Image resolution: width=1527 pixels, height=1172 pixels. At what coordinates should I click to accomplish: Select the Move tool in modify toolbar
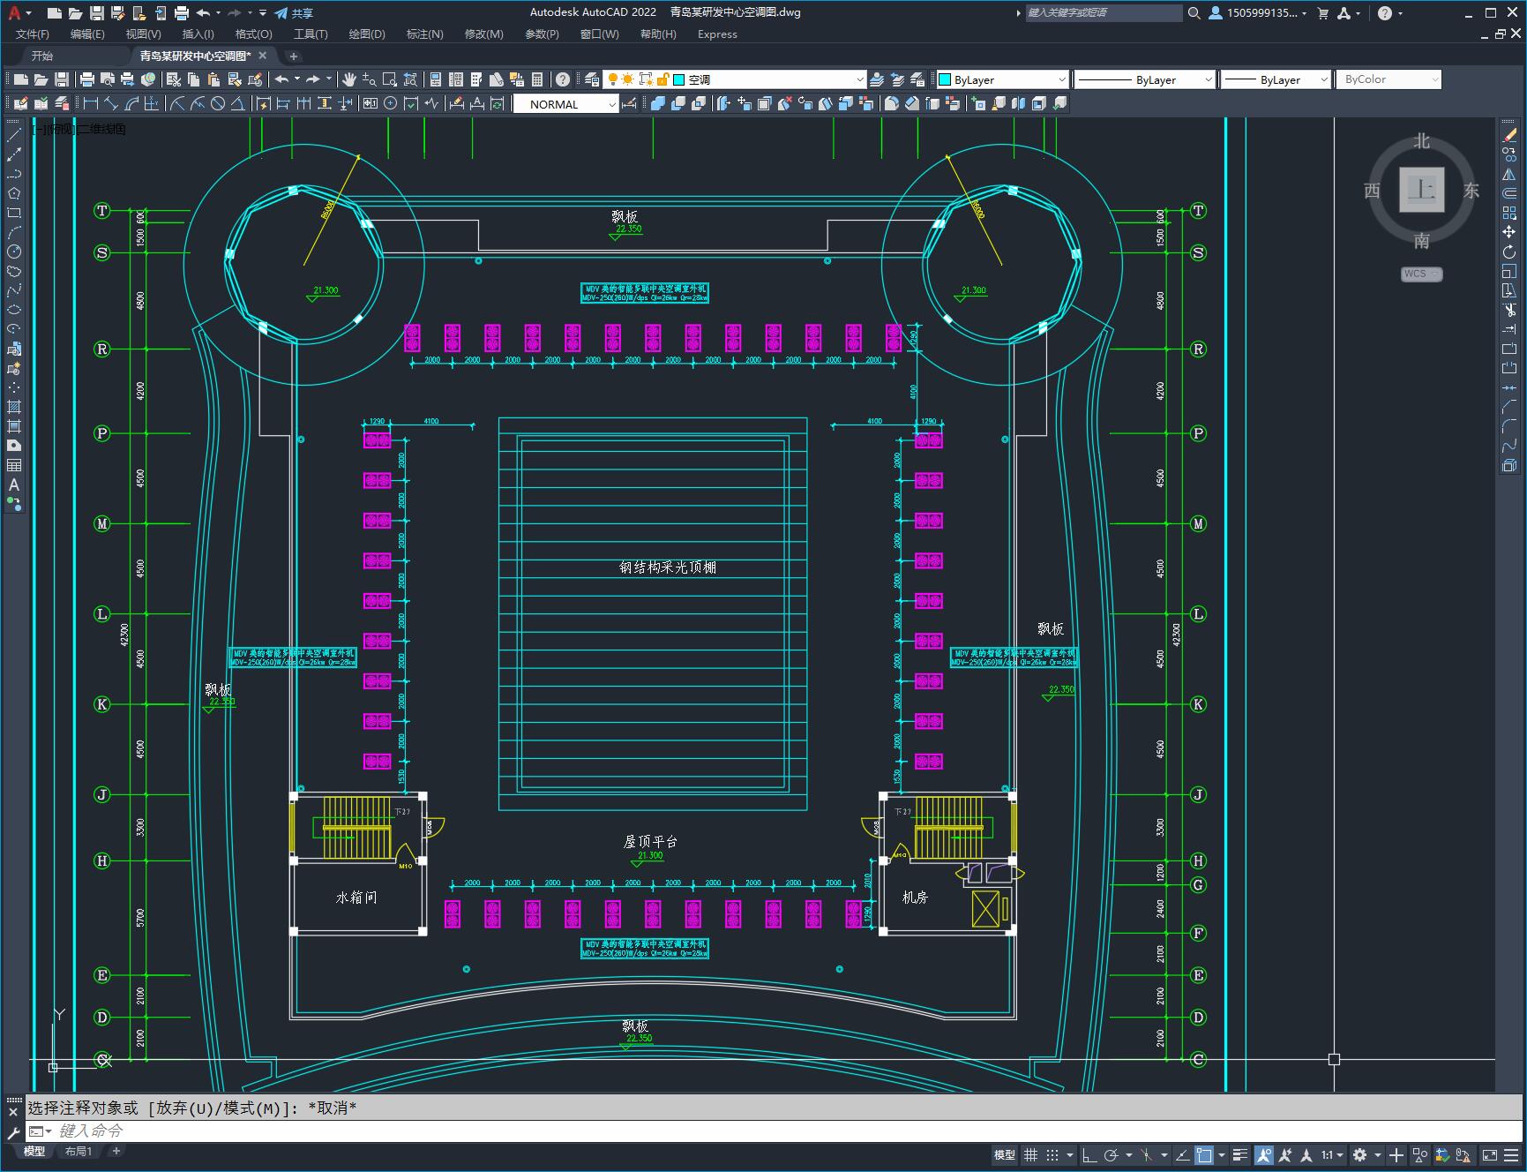[x=1509, y=232]
